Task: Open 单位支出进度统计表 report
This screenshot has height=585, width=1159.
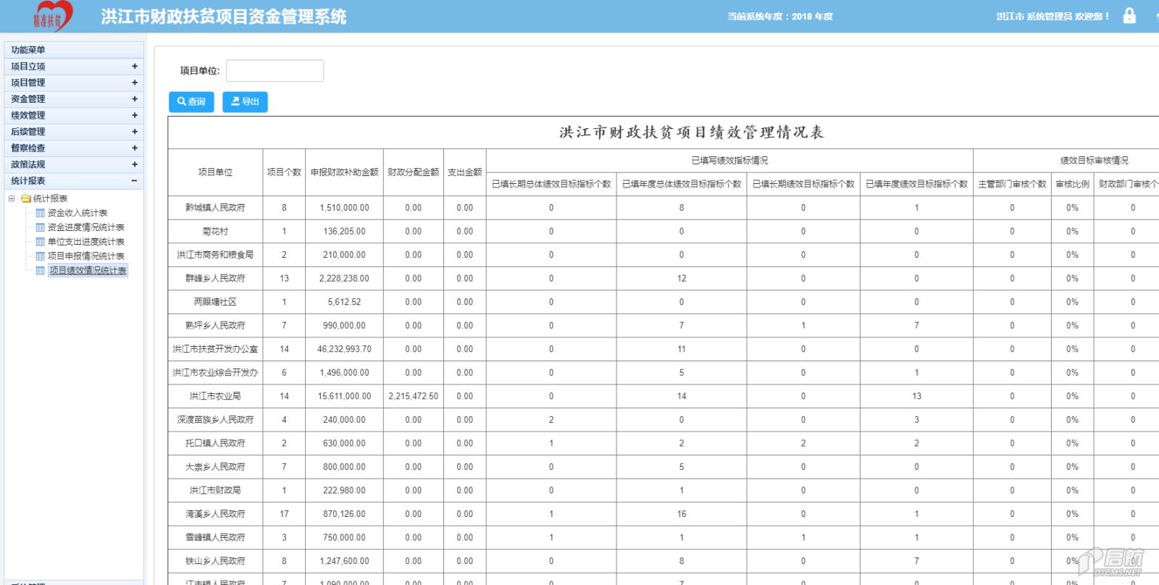Action: tap(86, 242)
